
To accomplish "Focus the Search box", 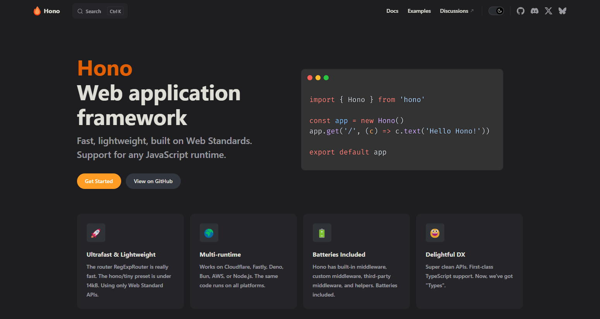I will 100,11.
